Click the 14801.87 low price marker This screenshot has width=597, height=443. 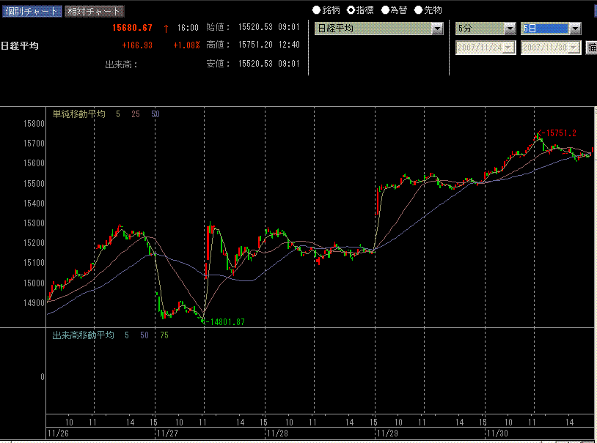coord(226,321)
